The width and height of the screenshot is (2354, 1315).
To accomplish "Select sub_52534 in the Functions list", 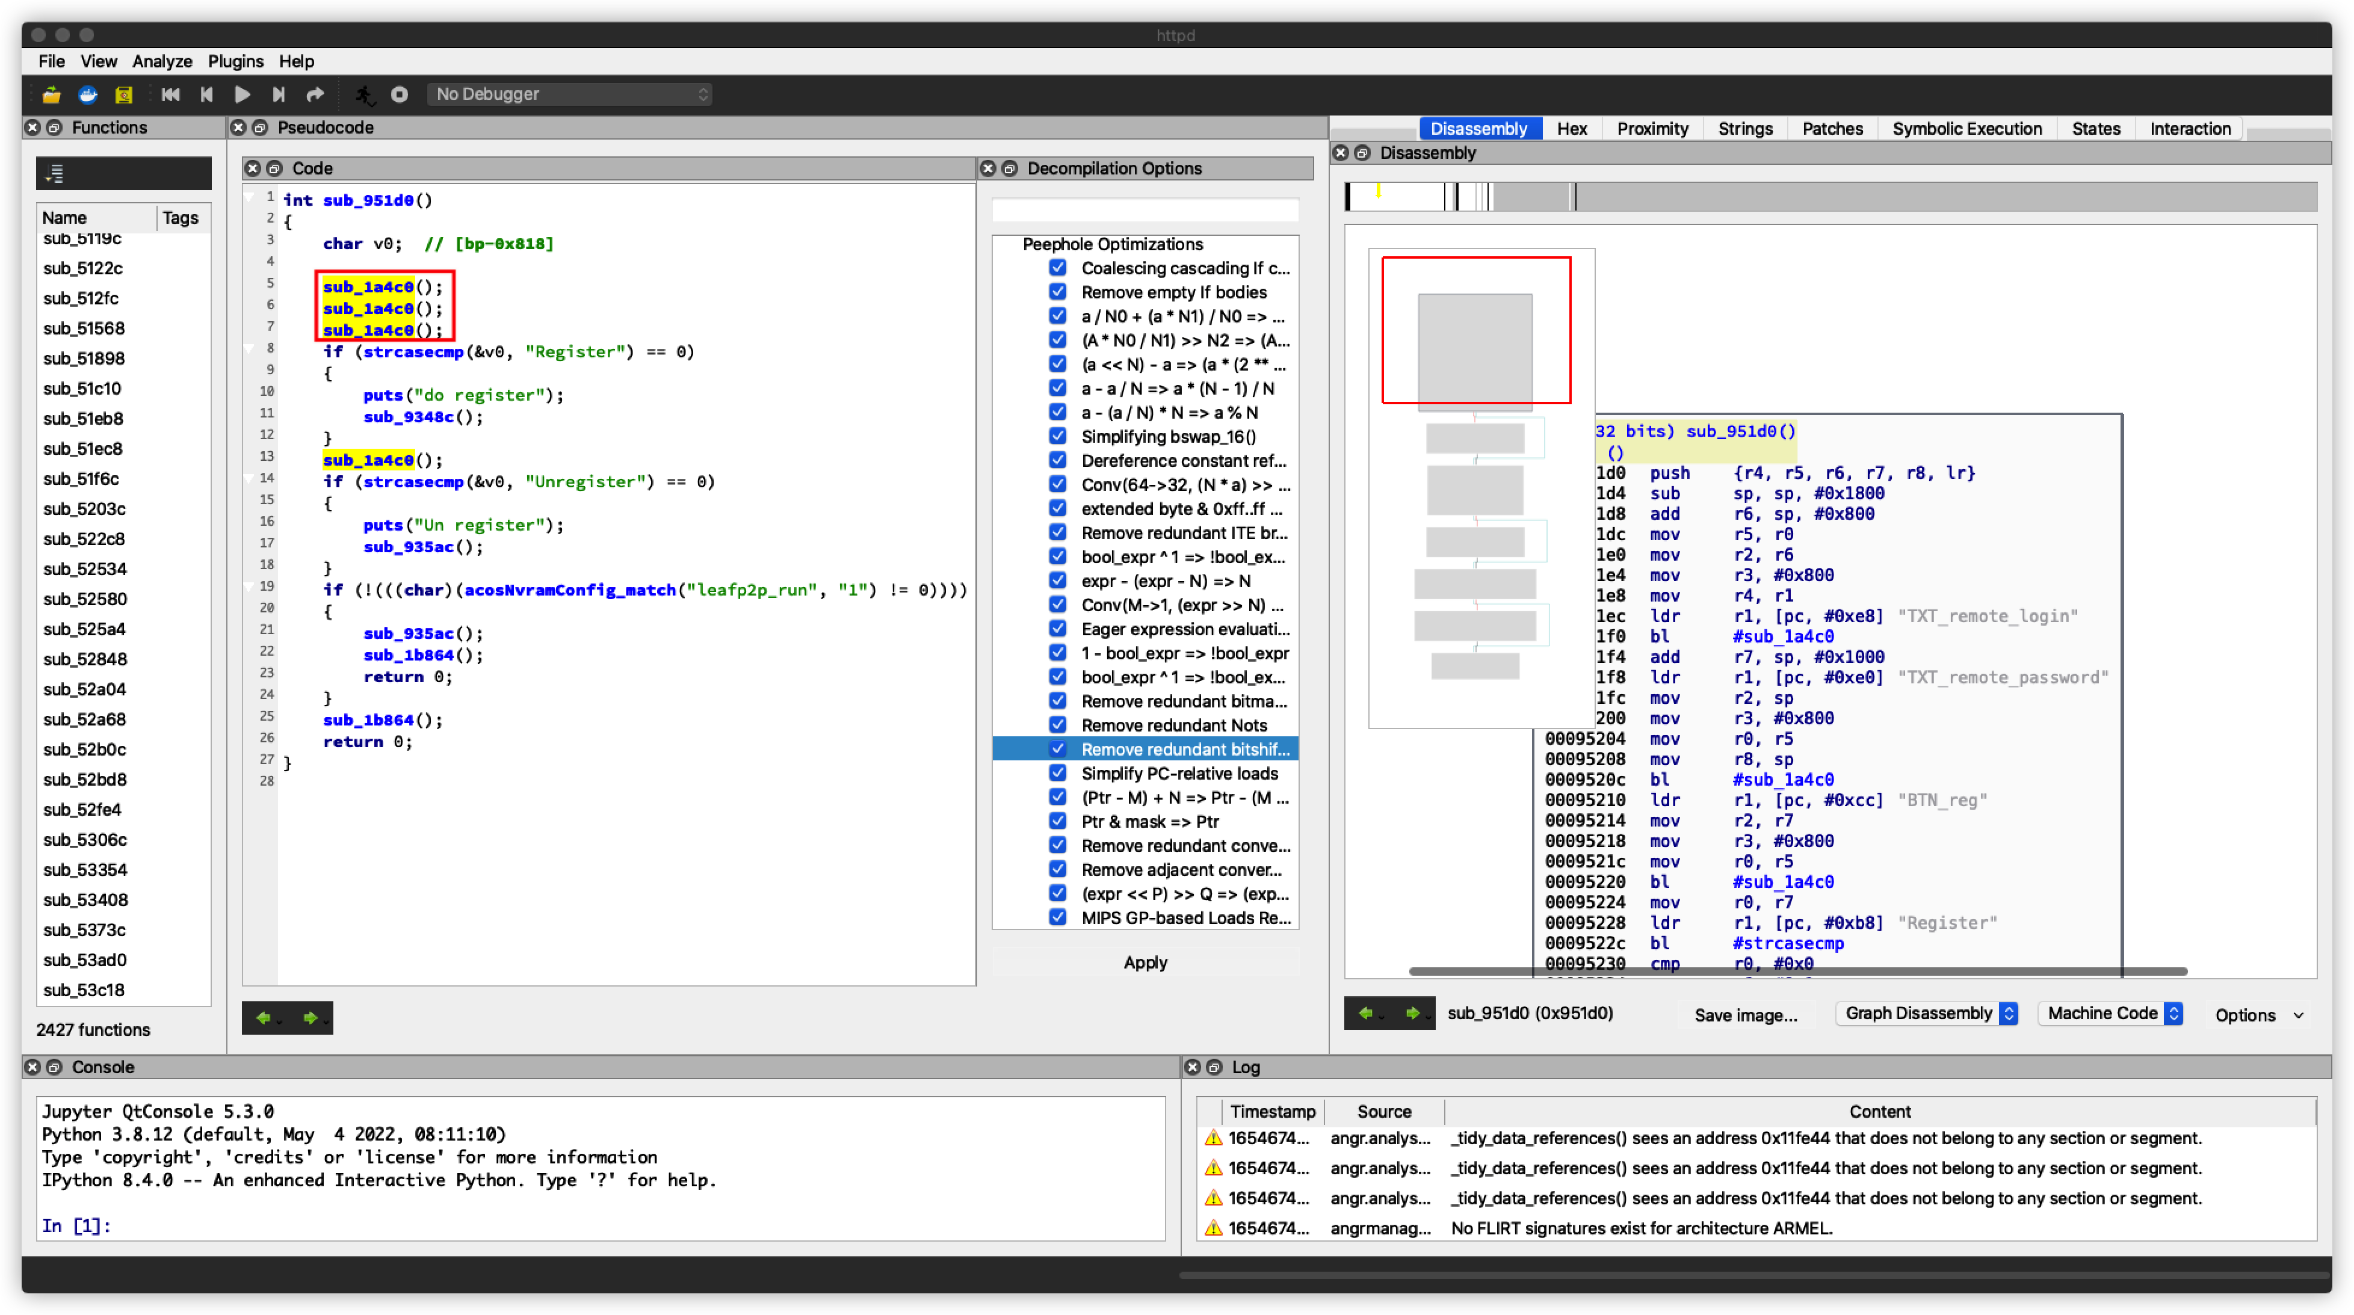I will pyautogui.click(x=85, y=568).
